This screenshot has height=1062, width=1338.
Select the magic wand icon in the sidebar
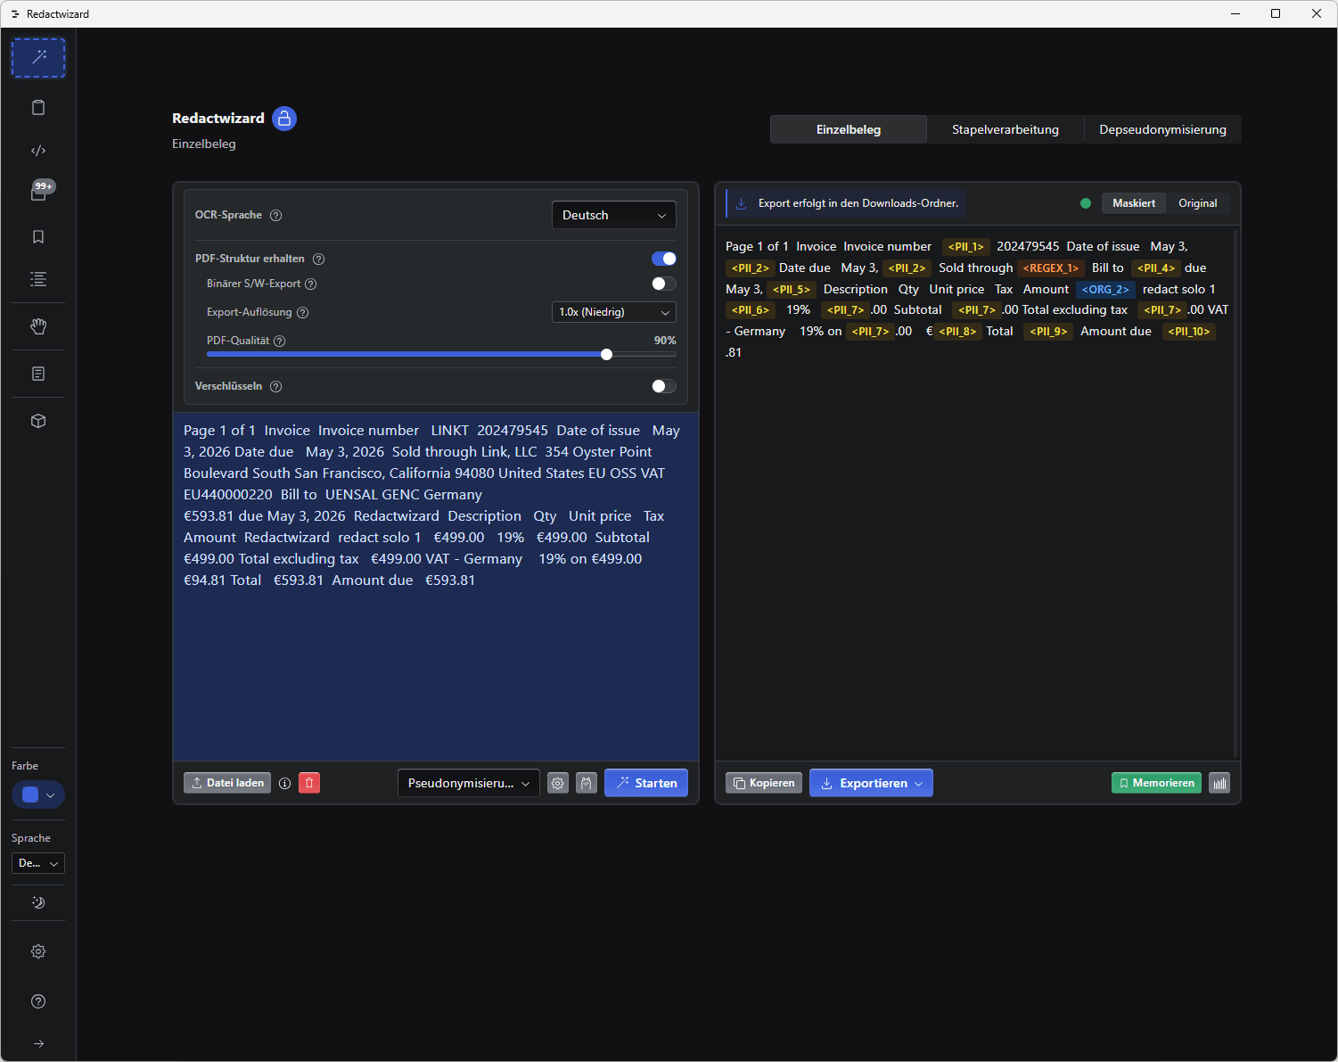38,58
